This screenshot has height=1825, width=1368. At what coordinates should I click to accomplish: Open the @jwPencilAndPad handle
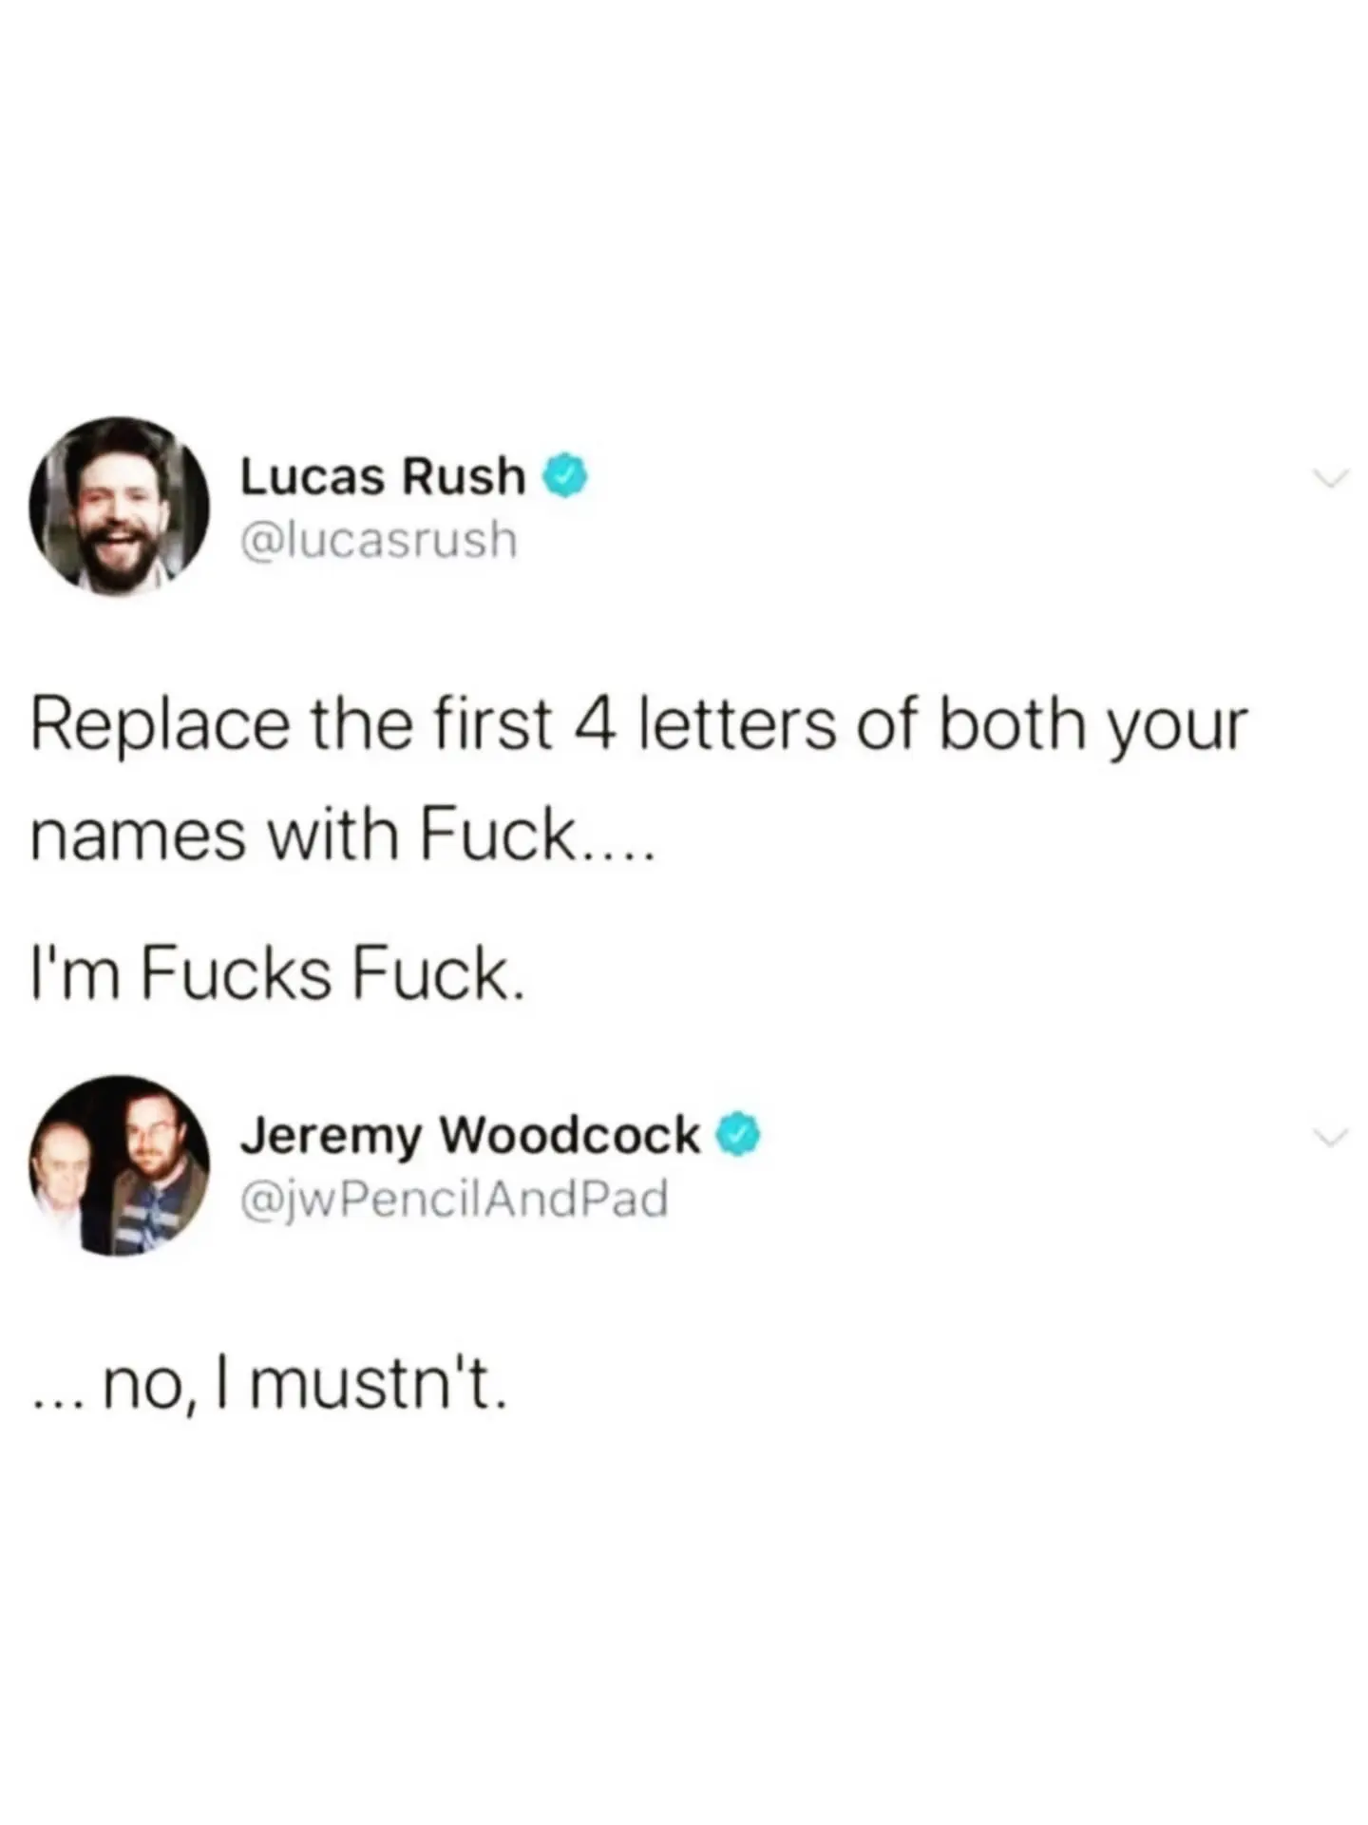455,1199
